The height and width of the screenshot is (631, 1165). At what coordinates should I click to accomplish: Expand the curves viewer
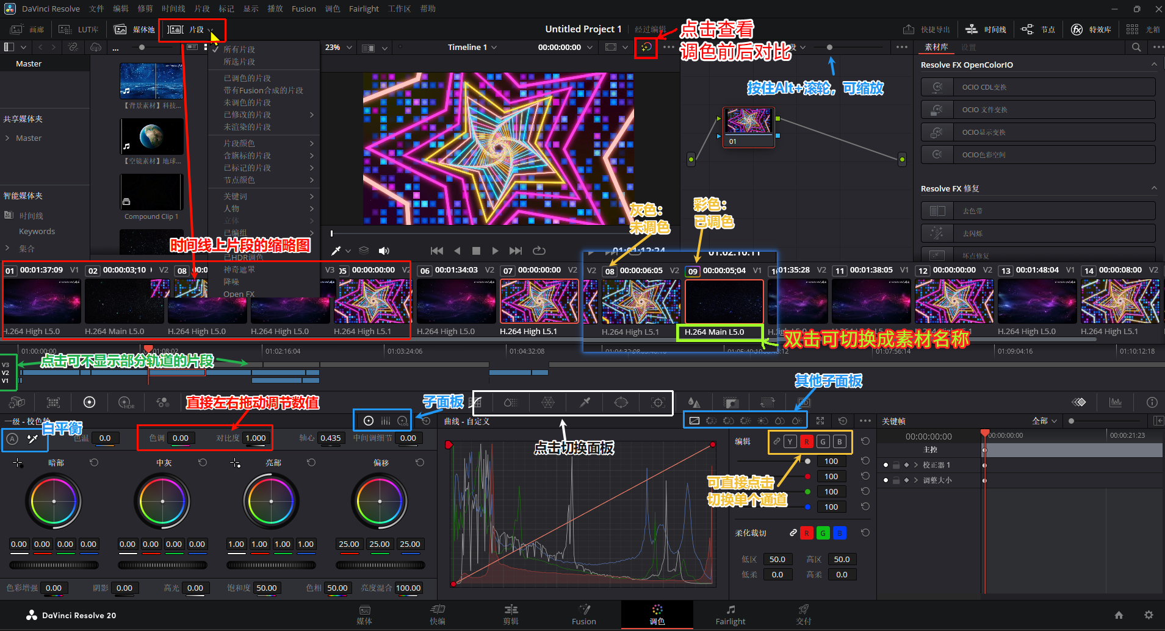[x=820, y=421]
